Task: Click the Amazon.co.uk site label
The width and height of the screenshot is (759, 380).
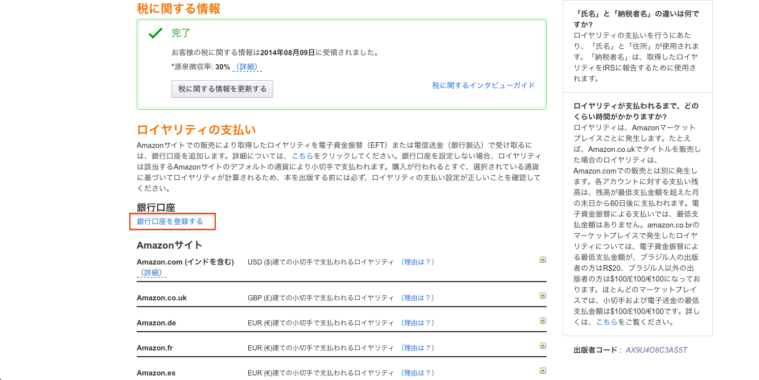Action: [162, 298]
